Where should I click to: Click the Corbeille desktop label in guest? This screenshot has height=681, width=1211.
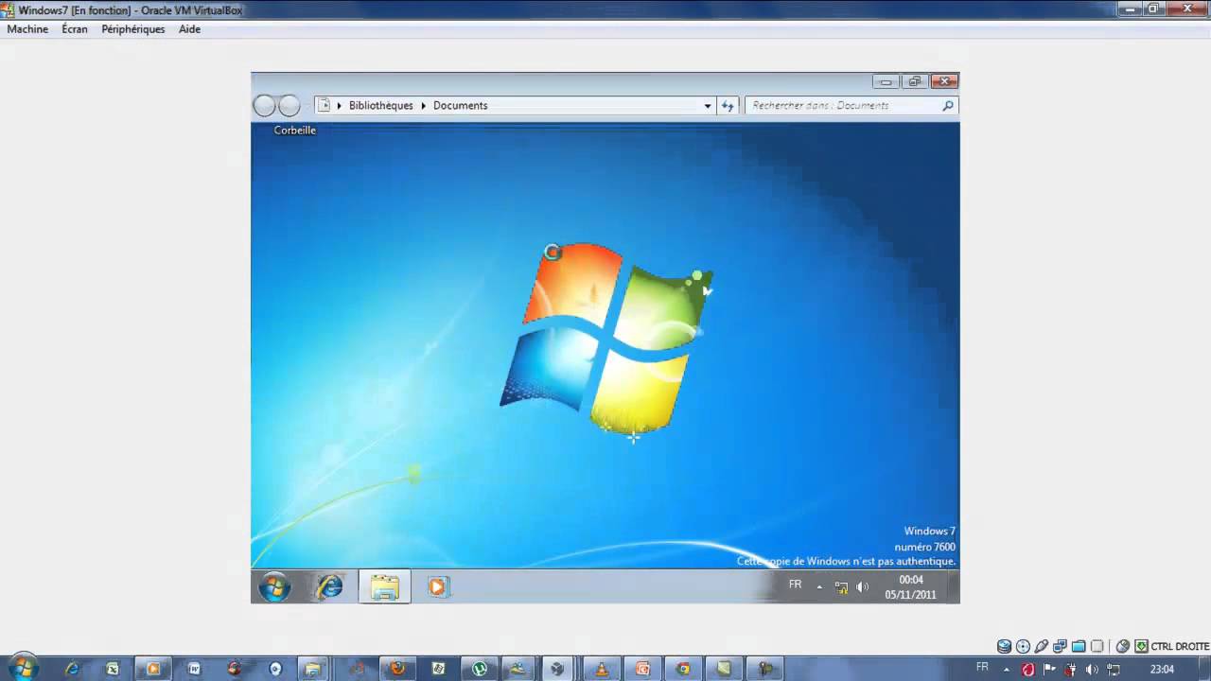point(295,131)
